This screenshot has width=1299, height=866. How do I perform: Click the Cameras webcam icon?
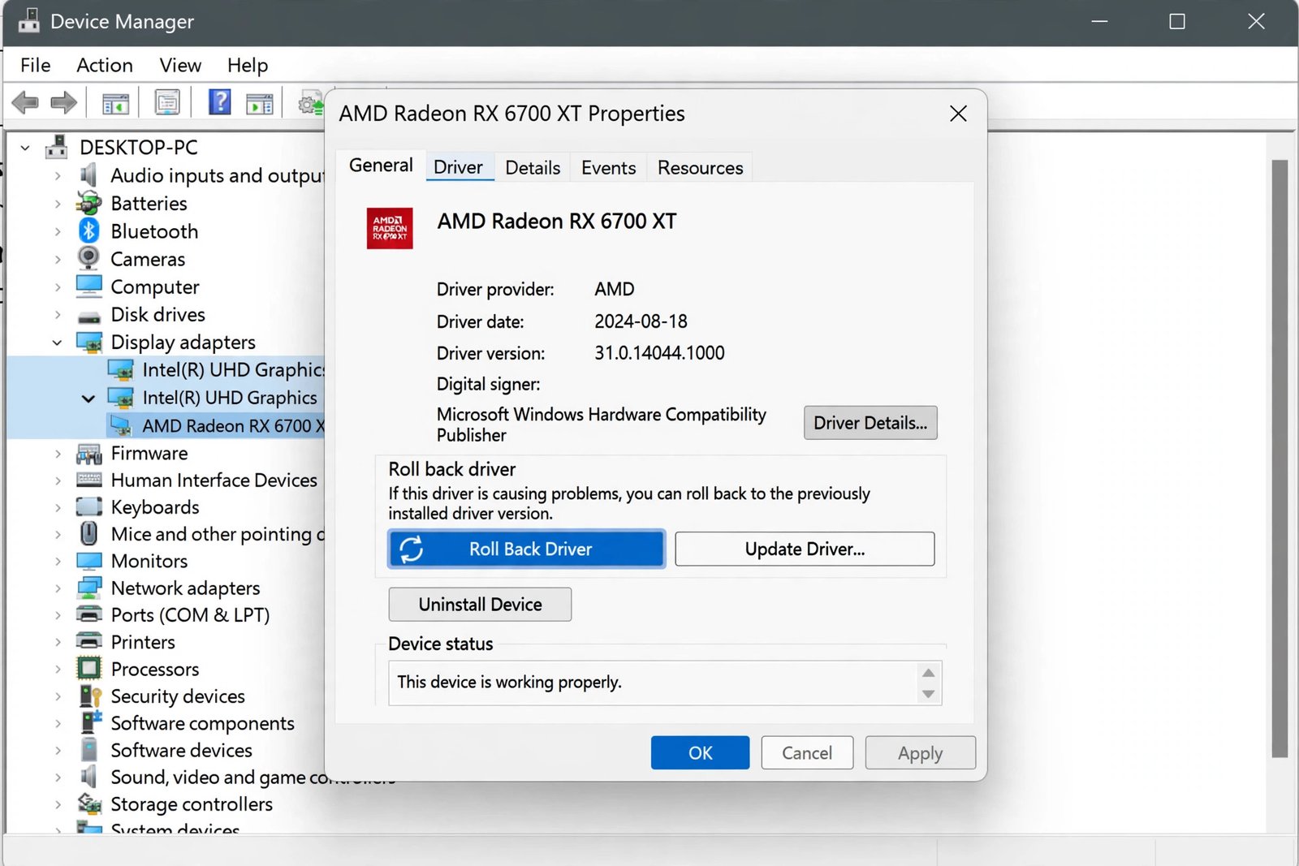coord(88,258)
